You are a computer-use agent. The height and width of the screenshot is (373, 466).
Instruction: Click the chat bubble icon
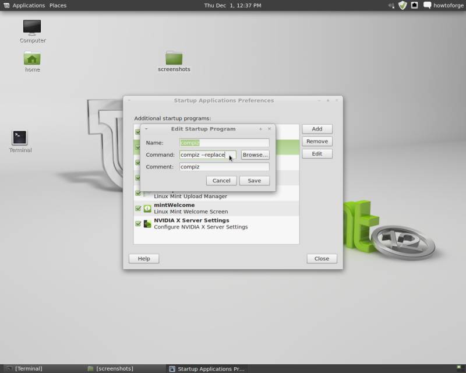coord(427,5)
